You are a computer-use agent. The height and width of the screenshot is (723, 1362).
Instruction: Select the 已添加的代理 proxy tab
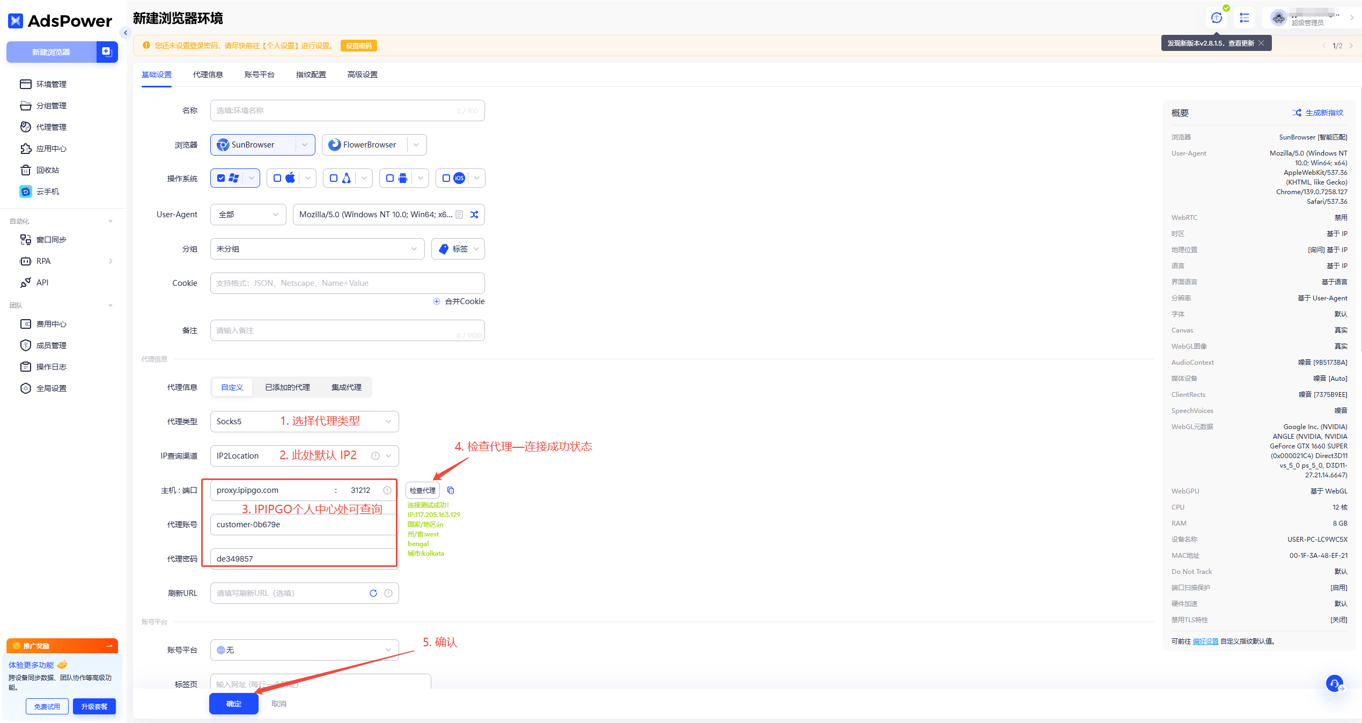[x=287, y=387]
